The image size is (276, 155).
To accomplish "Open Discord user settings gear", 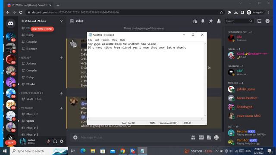I will click(x=62, y=141).
